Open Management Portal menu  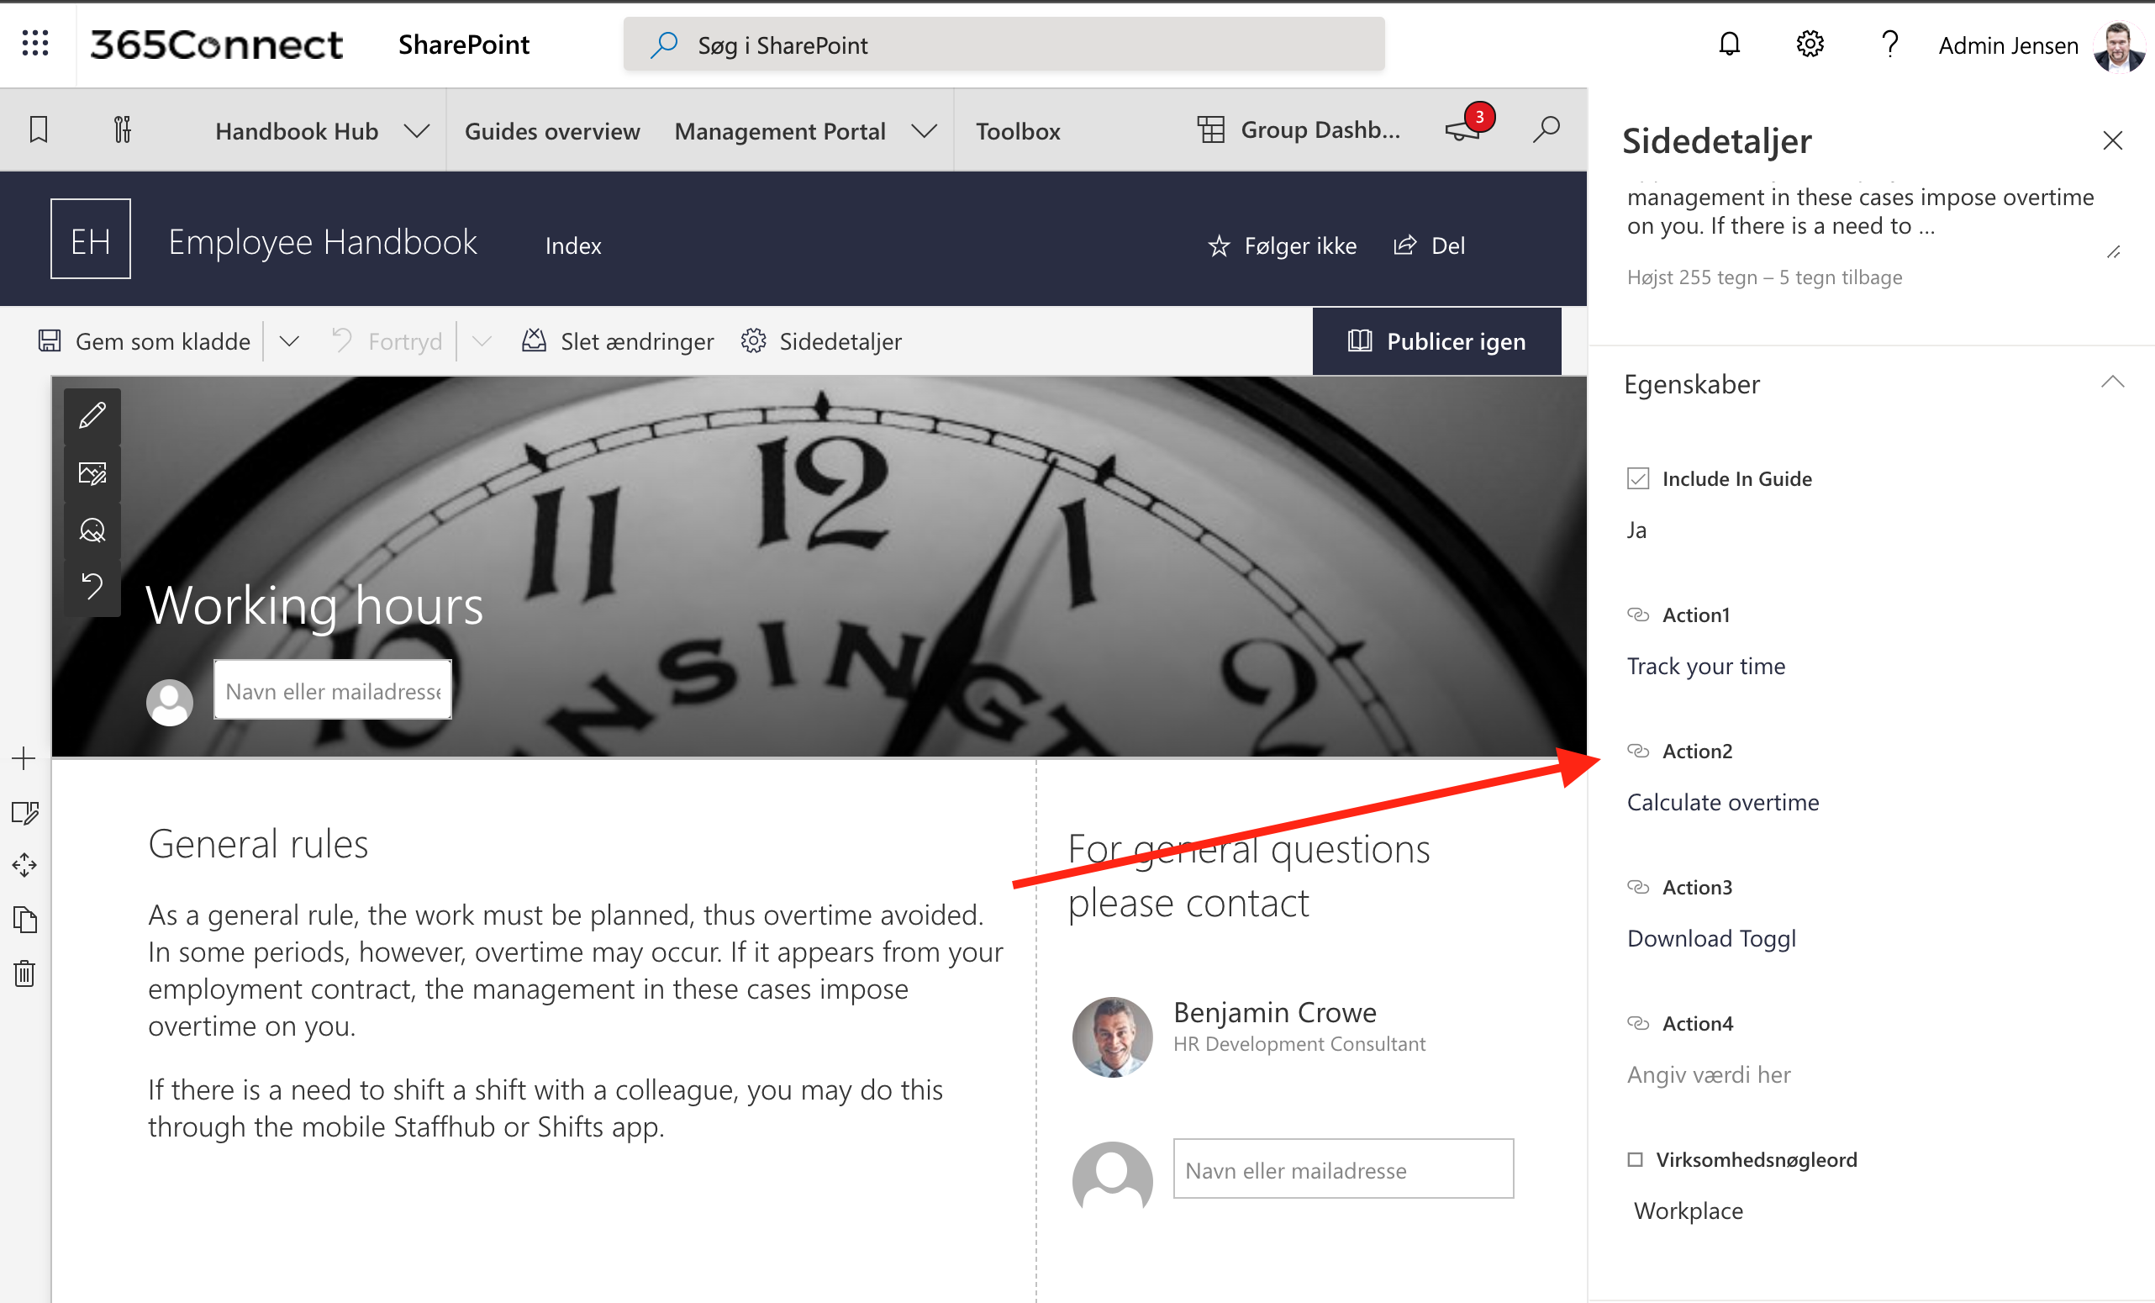(780, 131)
